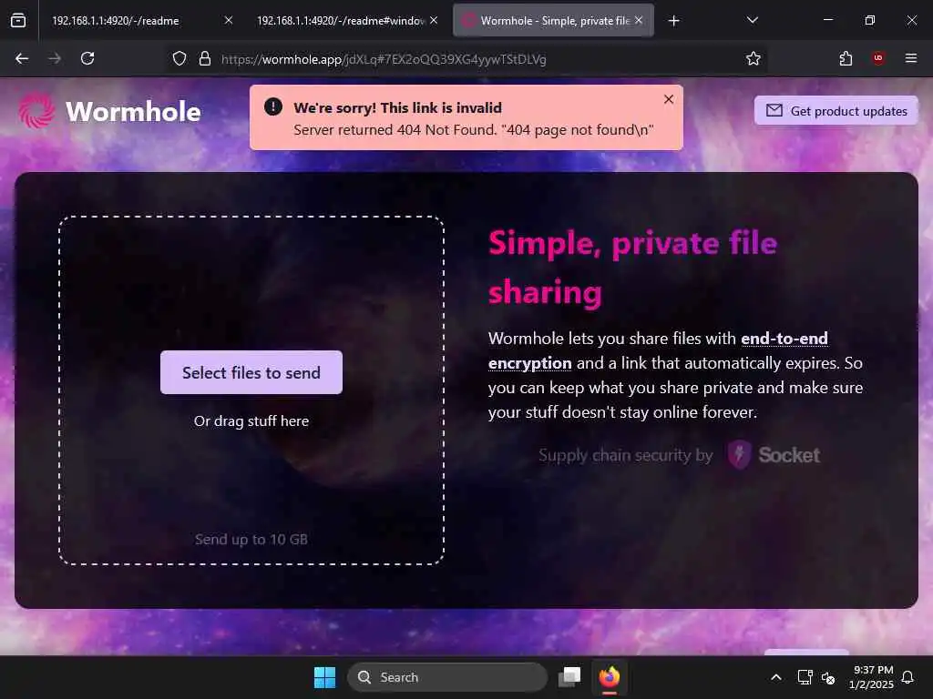Image resolution: width=933 pixels, height=699 pixels.
Task: Open the Socket supply chain security link
Action: coord(679,455)
